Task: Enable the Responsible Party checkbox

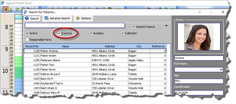Action: [27, 40]
